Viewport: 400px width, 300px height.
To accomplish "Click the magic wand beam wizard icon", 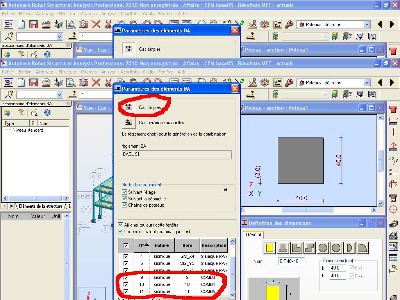I will 393,269.
